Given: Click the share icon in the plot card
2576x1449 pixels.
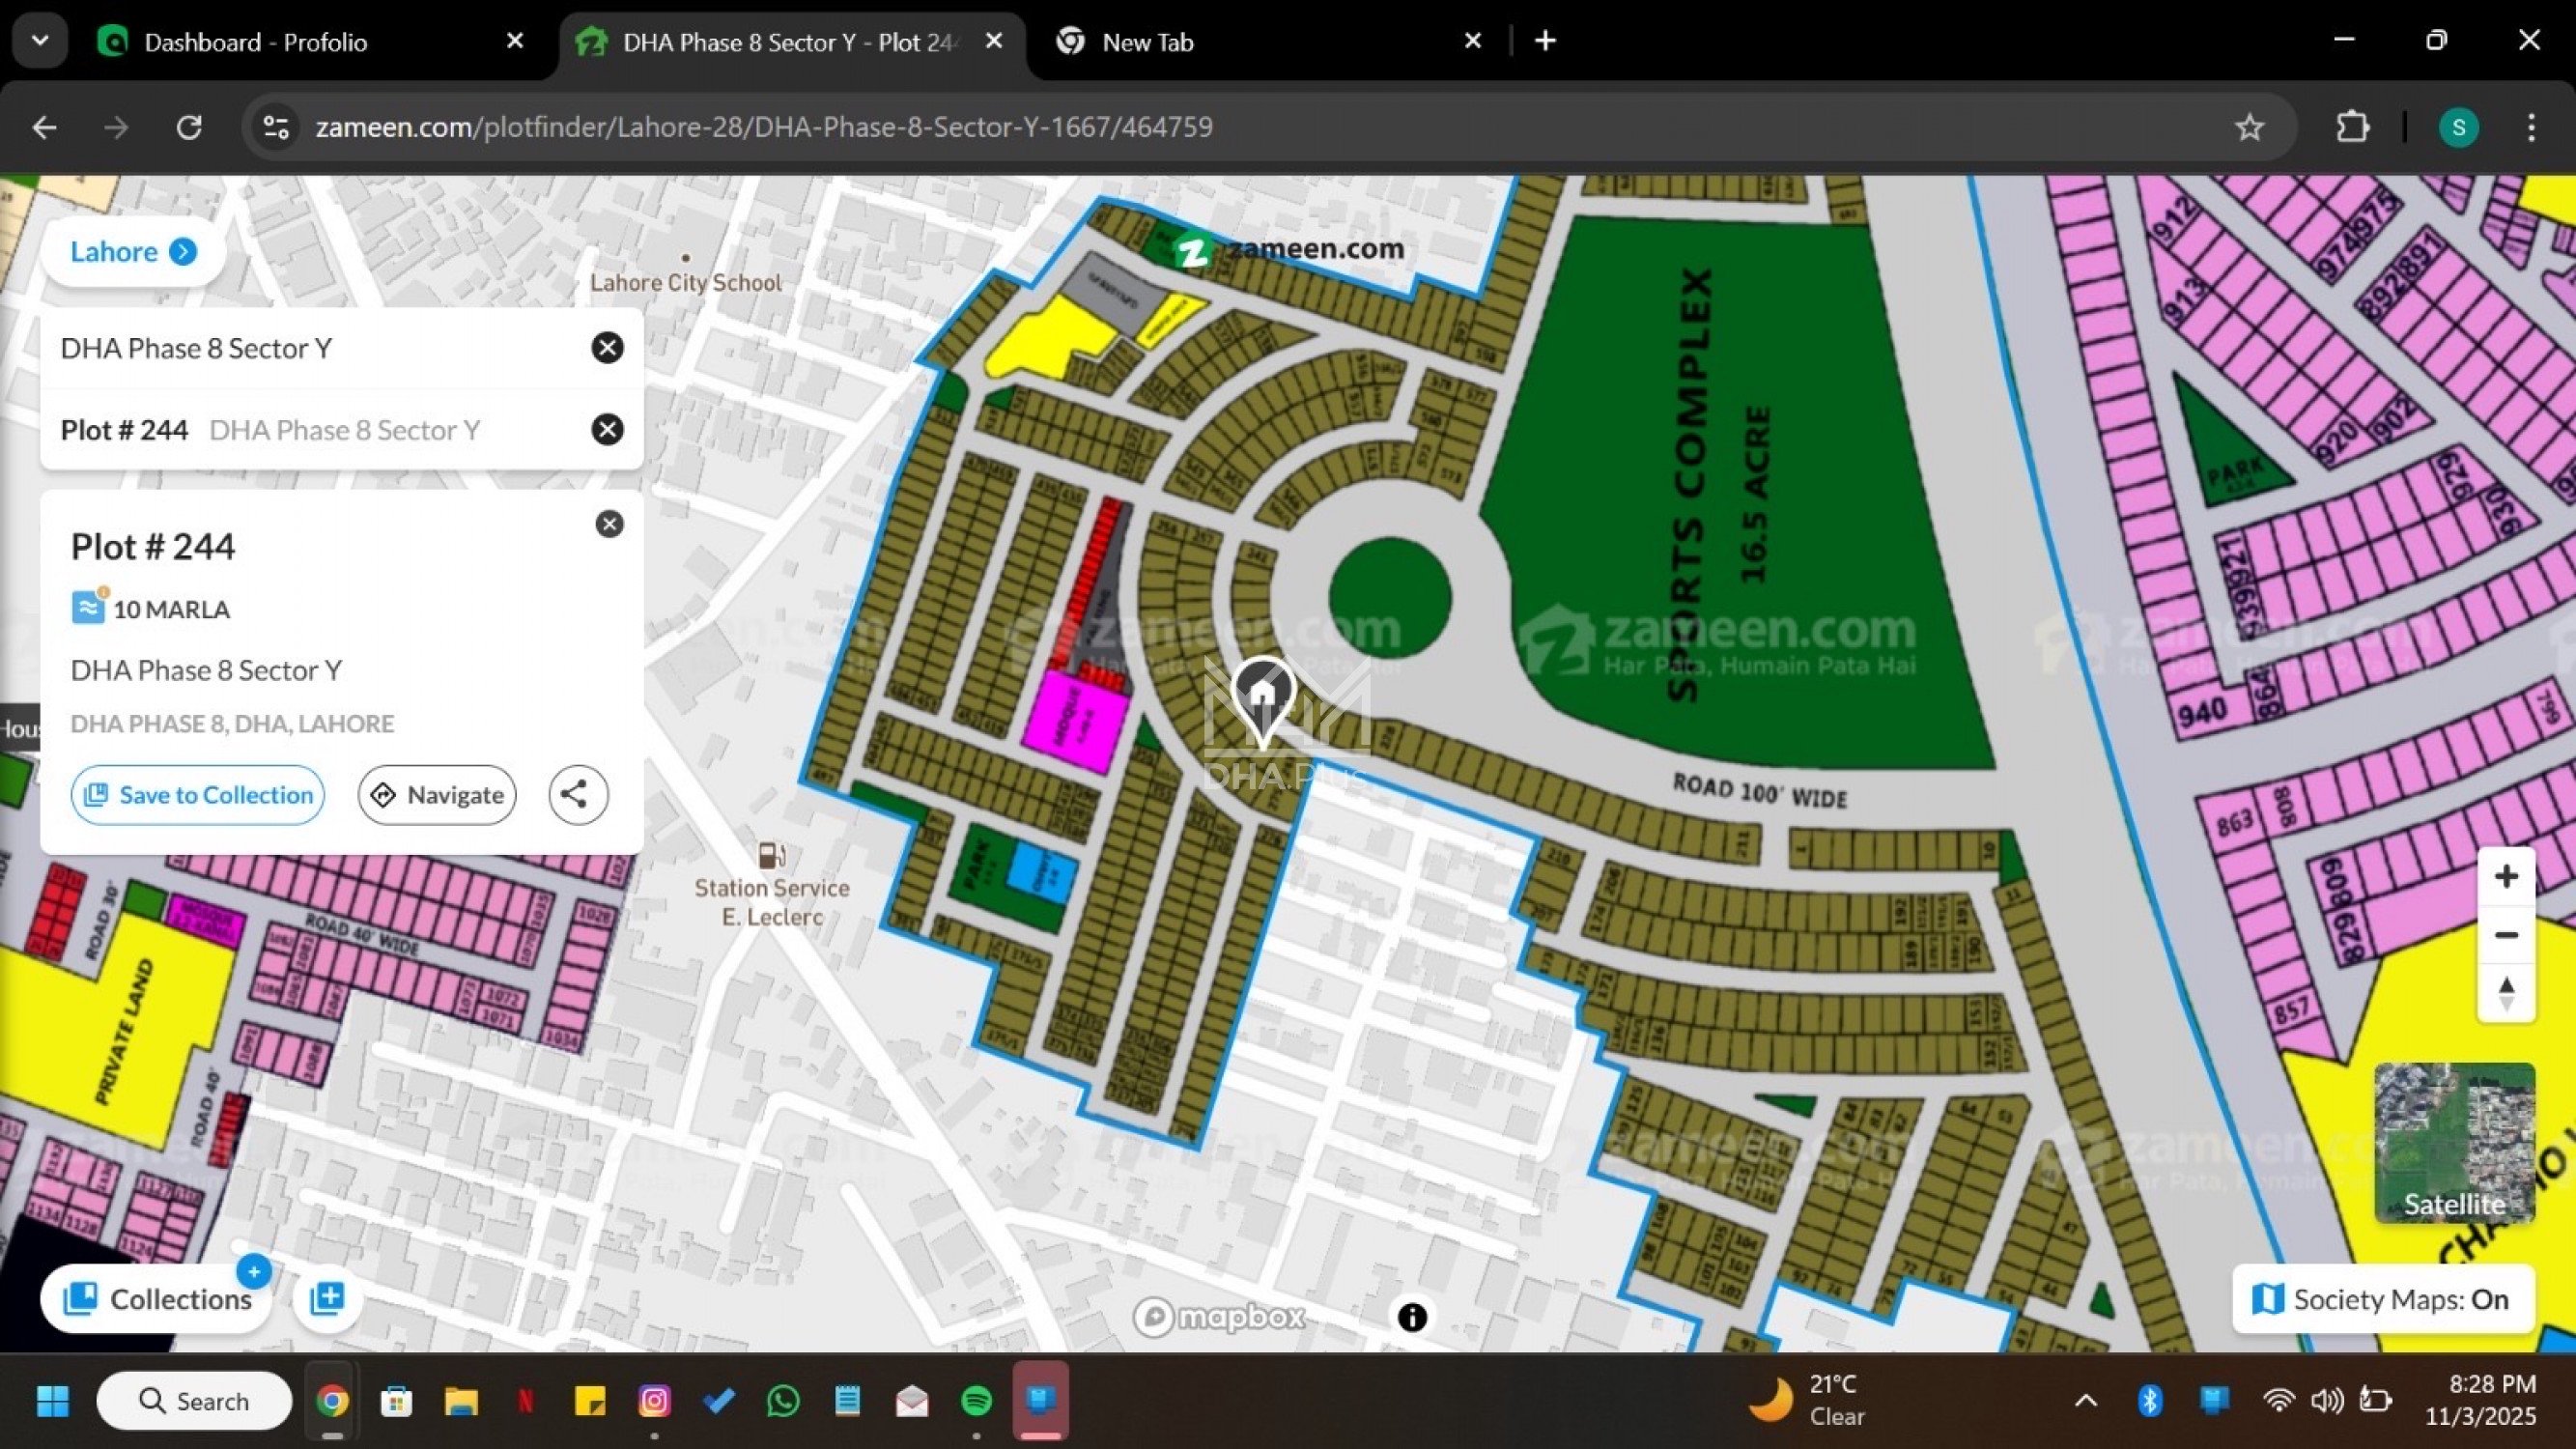Looking at the screenshot, I should tap(577, 795).
